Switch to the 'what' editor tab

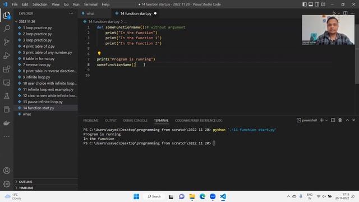click(94, 13)
